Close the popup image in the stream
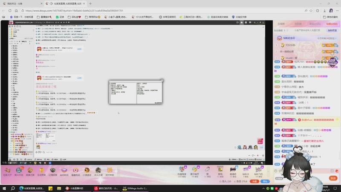The width and height of the screenshot is (341, 192). (162, 81)
